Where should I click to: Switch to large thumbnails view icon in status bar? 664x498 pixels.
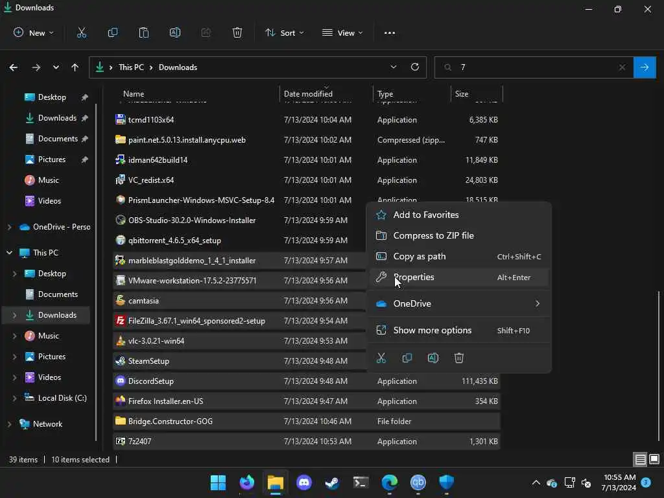[x=654, y=460]
